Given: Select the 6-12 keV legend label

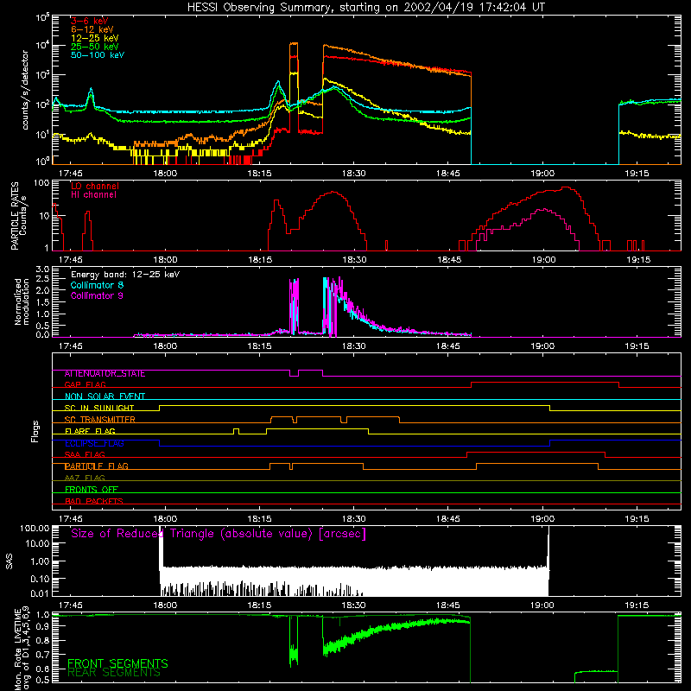Looking at the screenshot, I should pyautogui.click(x=92, y=29).
